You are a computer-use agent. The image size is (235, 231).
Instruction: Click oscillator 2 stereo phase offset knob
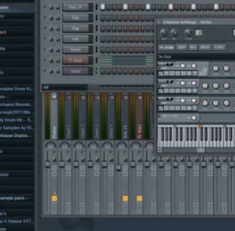(x=183, y=83)
